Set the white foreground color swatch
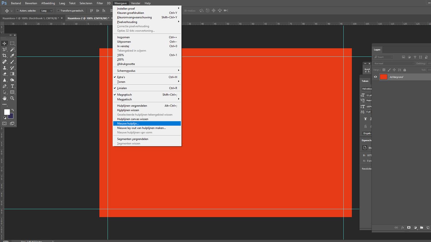Viewport: 431px width, 242px height. pyautogui.click(x=7, y=112)
